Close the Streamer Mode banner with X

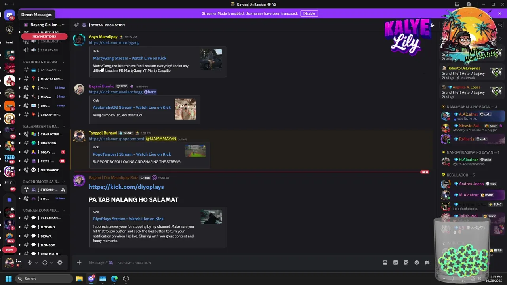coord(500,13)
